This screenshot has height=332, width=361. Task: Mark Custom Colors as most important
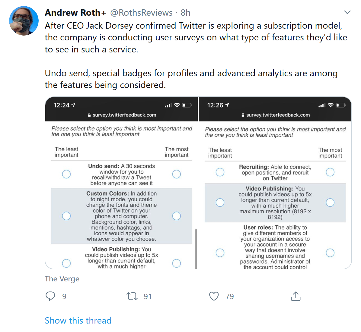[x=177, y=216]
